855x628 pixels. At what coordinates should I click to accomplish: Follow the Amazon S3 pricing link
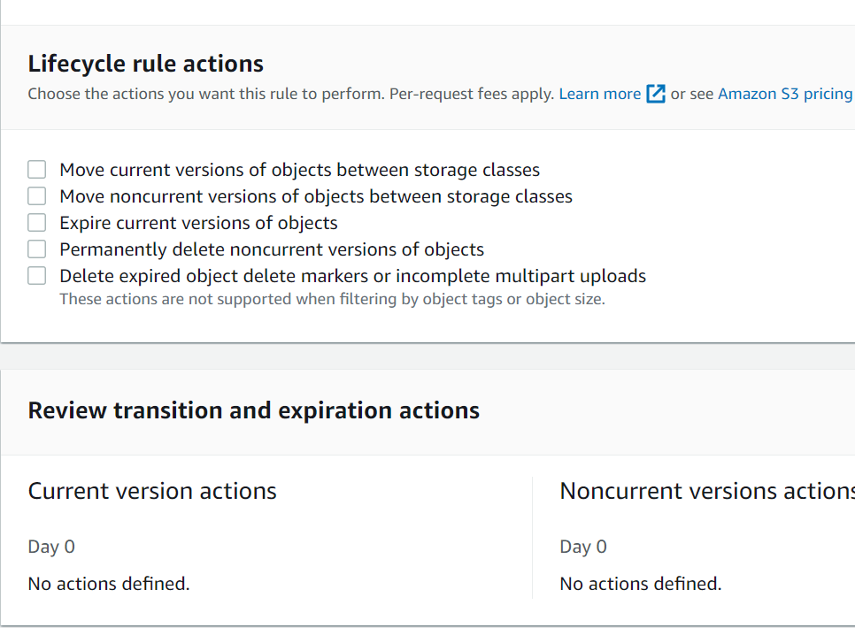click(785, 94)
